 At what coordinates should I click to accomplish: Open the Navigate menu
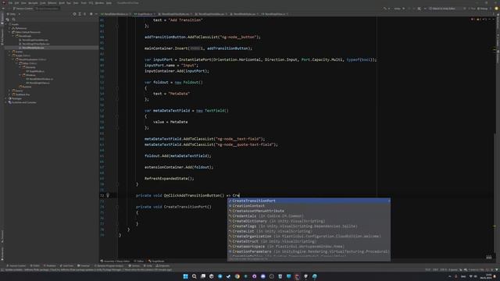pyautogui.click(x=33, y=3)
